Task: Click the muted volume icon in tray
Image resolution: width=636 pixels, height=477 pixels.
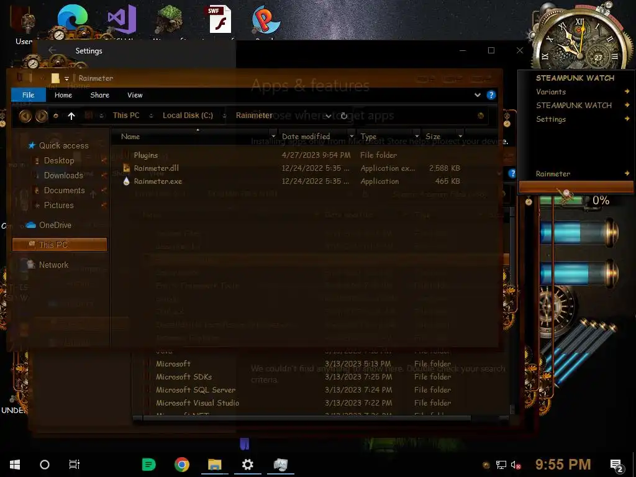Action: pos(516,465)
